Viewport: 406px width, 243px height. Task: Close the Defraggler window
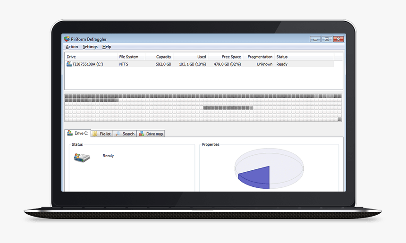pyautogui.click(x=338, y=39)
